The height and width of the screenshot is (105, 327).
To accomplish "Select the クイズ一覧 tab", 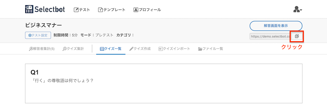I will (x=111, y=49).
